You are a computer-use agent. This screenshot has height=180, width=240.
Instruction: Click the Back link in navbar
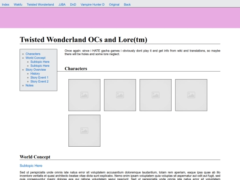click(x=127, y=4)
